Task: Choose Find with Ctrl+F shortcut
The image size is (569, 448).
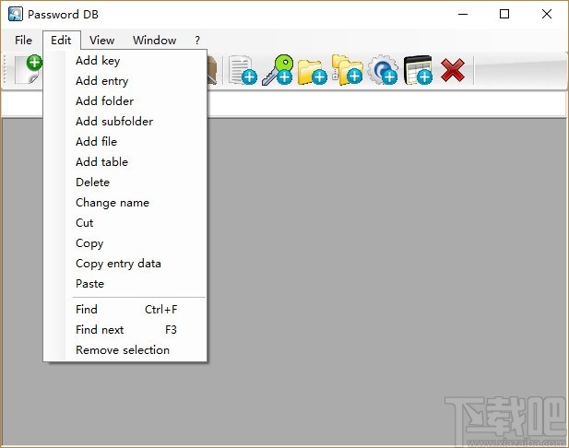Action: (x=125, y=310)
